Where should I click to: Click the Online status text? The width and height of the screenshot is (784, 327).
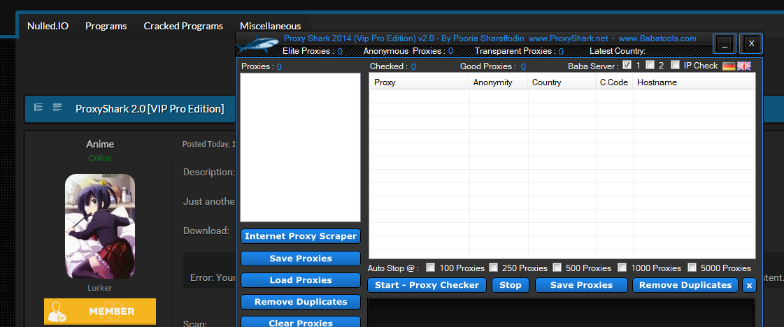[100, 158]
